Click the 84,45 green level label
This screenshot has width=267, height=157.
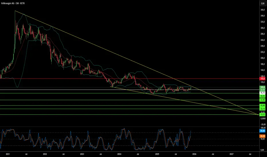point(262,96)
